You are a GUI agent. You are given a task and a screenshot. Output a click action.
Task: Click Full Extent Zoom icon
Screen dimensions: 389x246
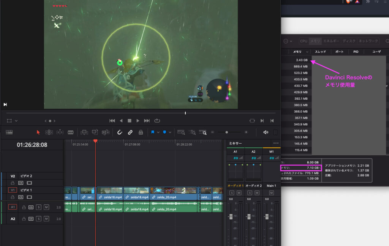[181, 132]
